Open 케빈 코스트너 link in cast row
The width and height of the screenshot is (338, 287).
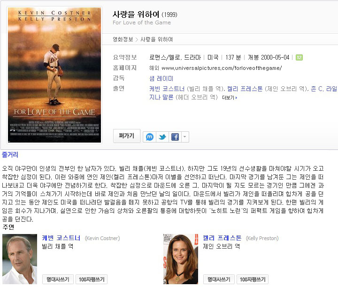coord(167,89)
